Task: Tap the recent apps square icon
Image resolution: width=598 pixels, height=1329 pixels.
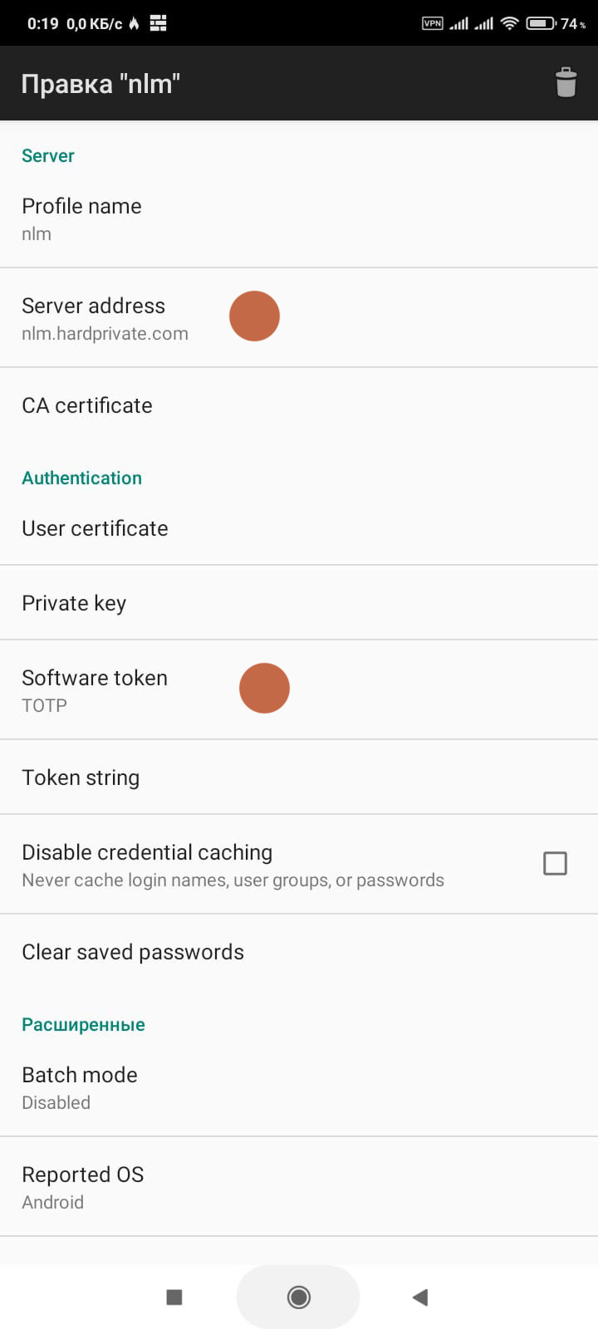Action: 174,1297
